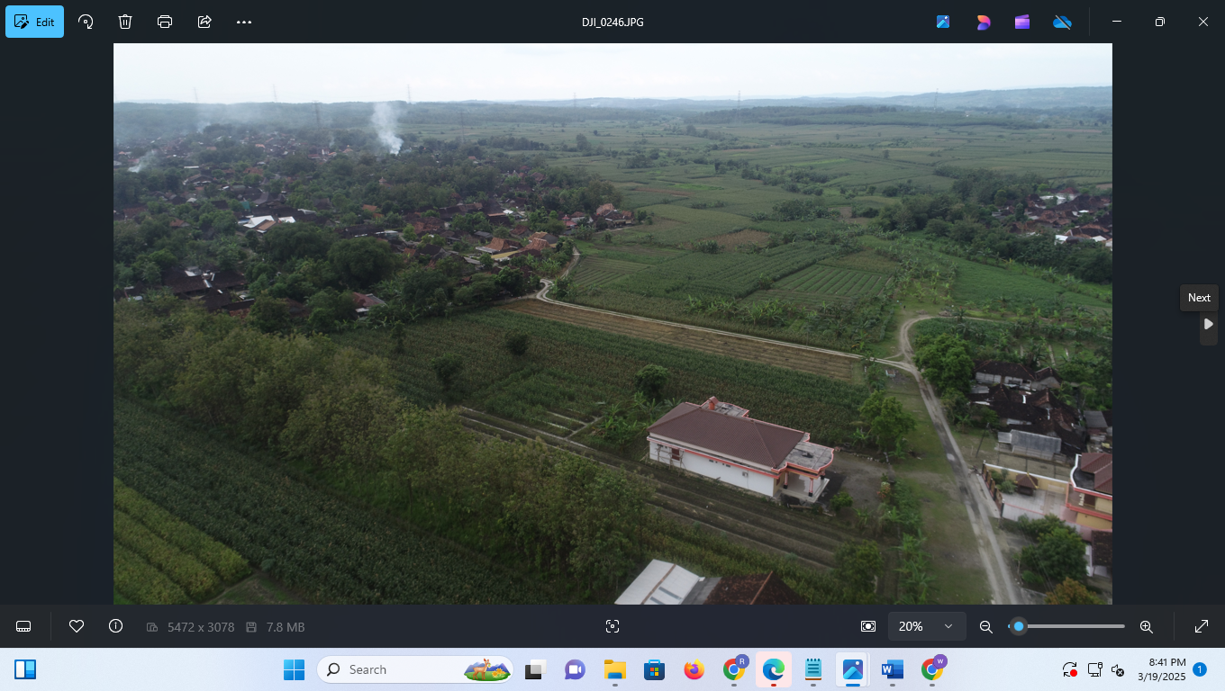Open Chrome with the W profile badge
Screen dimensions: 1225x691
932,669
